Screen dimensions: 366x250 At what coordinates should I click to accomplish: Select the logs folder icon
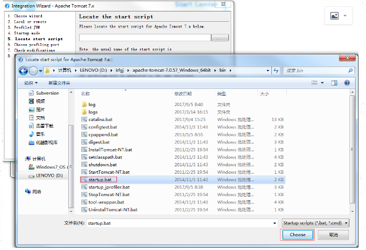84,112
